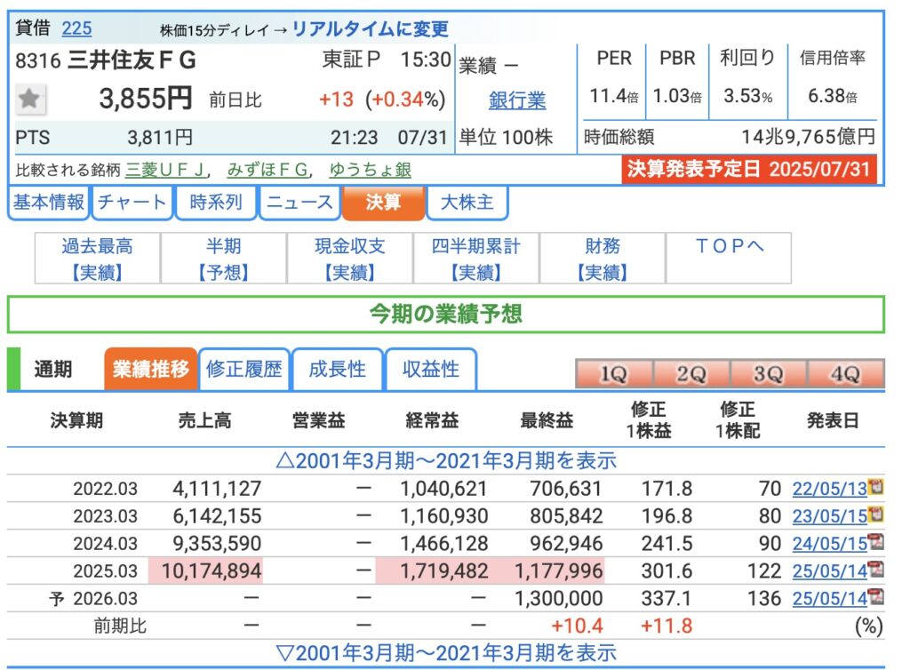Open 25/05/14 link in 2025.03 row
Viewport: 910px width, 670px height.
pyautogui.click(x=829, y=571)
